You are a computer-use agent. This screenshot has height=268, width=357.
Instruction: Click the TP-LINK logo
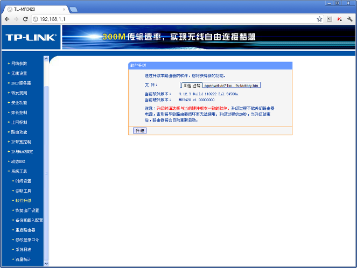pos(31,38)
